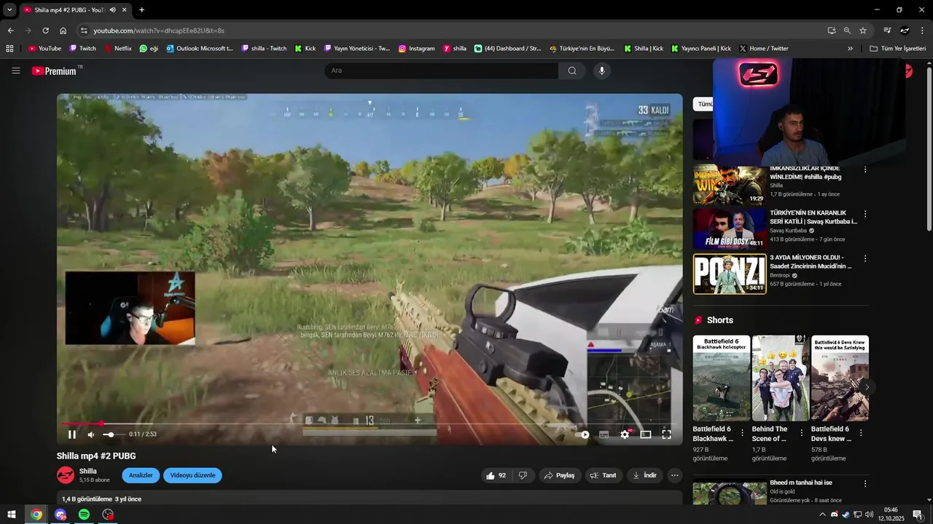
Task: Toggle the autoplay switch in the player
Action: coord(582,434)
